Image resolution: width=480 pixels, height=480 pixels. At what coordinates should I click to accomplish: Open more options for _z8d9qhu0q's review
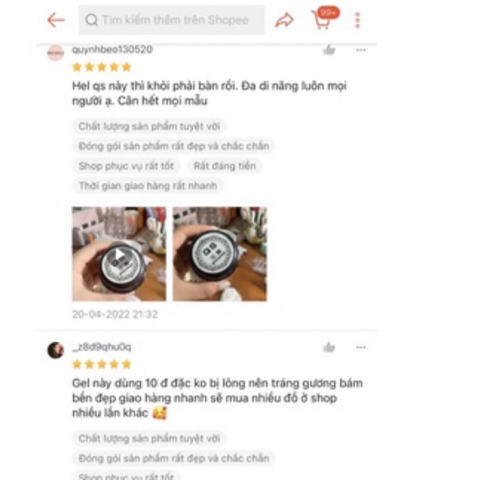click(361, 347)
